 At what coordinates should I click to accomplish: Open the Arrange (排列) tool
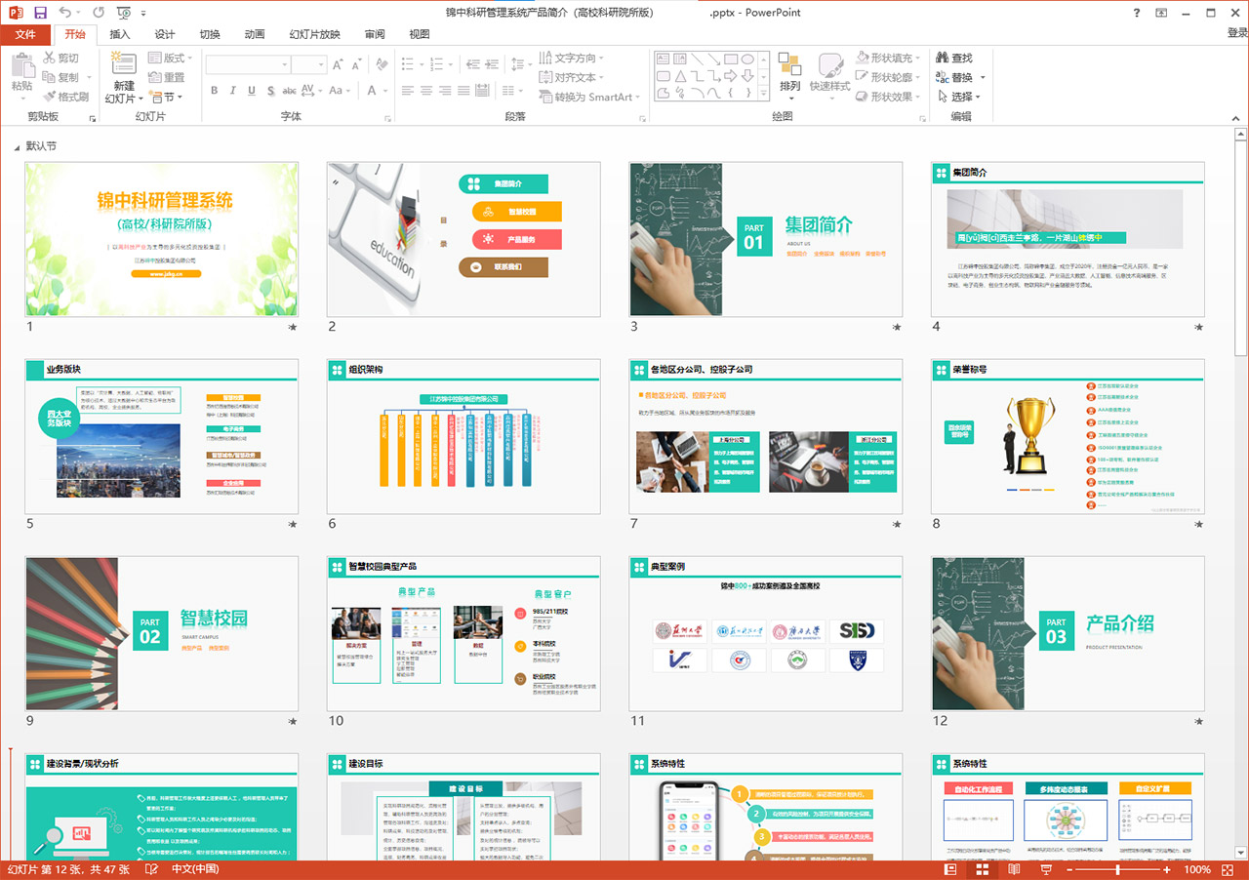click(x=789, y=73)
